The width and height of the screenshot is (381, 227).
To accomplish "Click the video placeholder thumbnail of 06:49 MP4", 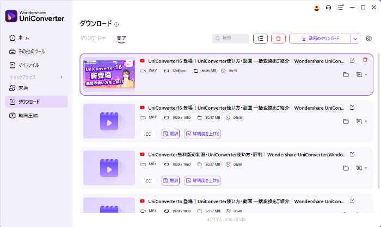I will click(x=109, y=121).
